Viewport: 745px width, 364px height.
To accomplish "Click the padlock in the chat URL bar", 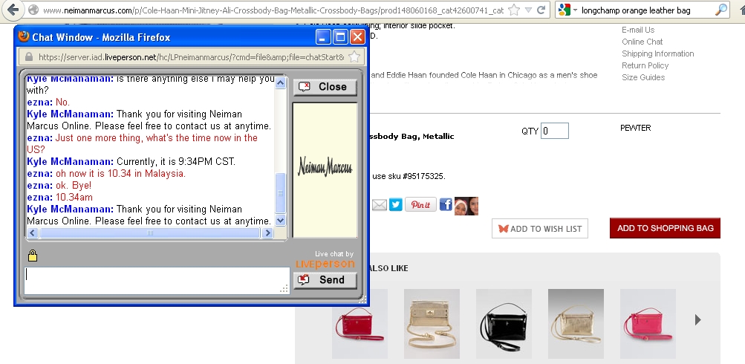I will (x=28, y=57).
